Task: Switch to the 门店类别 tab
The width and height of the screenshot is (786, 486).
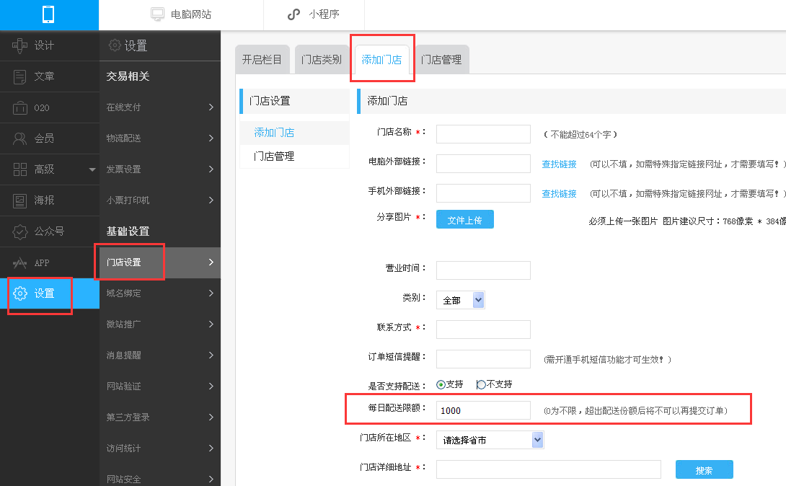Action: pos(322,60)
